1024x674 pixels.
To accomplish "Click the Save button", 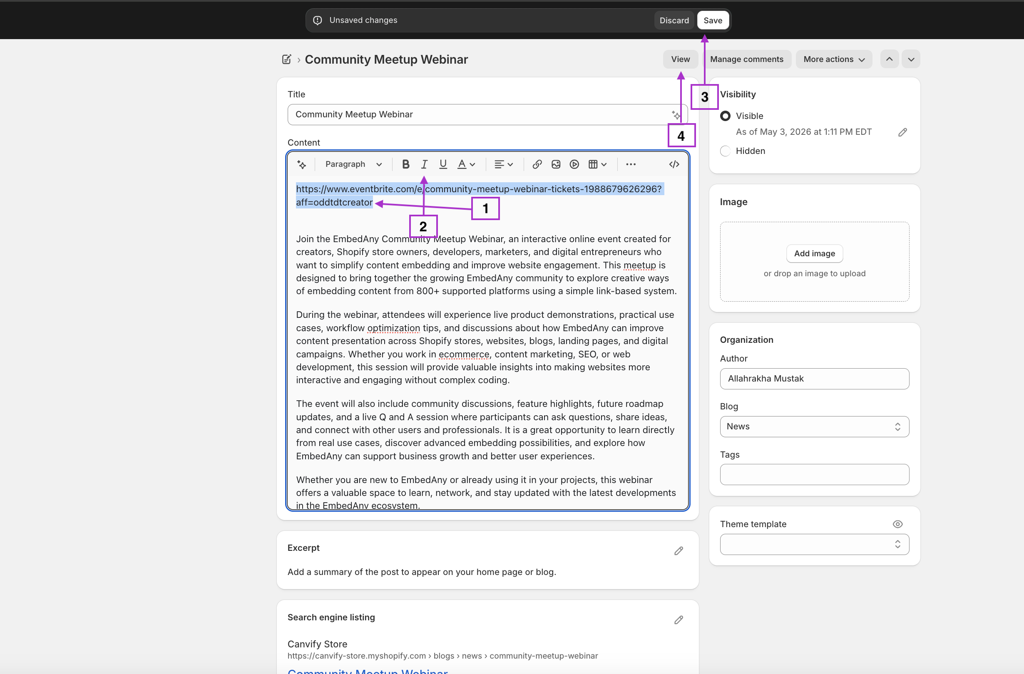I will pyautogui.click(x=713, y=20).
